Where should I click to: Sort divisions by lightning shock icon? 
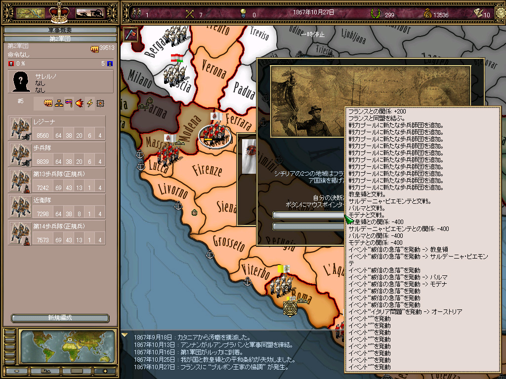coord(90,103)
